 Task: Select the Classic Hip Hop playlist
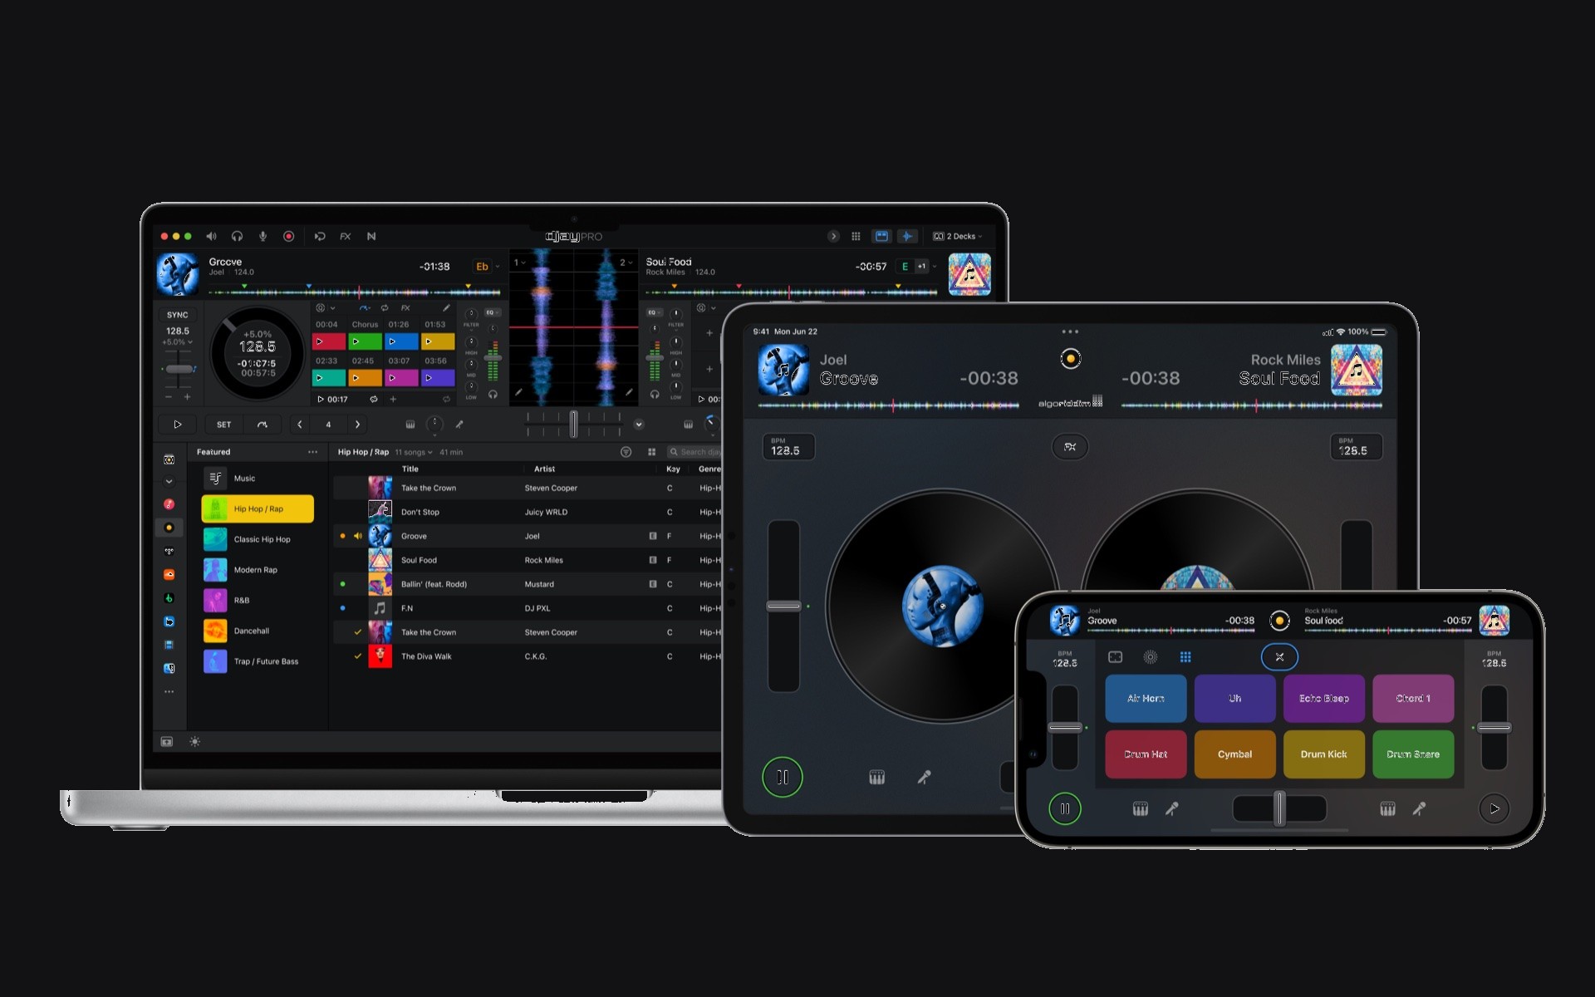coord(261,539)
